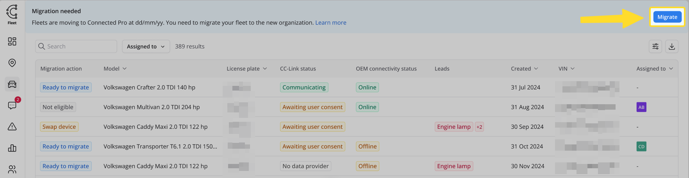This screenshot has height=178, width=689.
Task: Open the map location pin icon
Action: click(12, 63)
